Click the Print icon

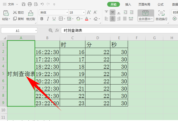coord(30,4)
